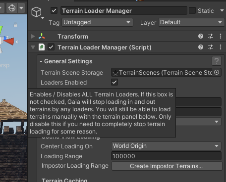Click the Terrain Scene Storage label
Image resolution: width=226 pixels, height=182 pixels.
[72, 73]
